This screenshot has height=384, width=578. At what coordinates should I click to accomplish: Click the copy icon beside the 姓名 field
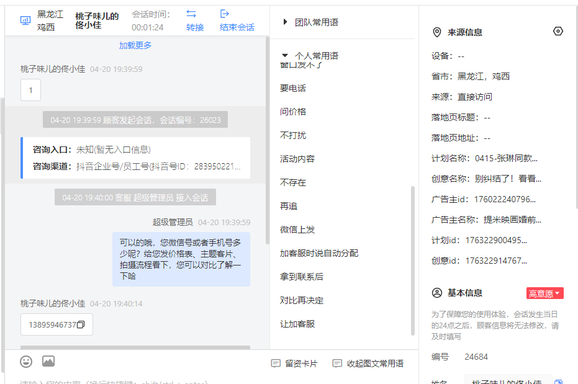559,382
